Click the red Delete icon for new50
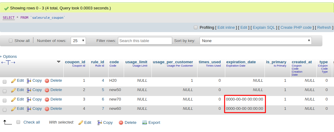Image resolution: width=334 pixels, height=132 pixels. coord(47,90)
